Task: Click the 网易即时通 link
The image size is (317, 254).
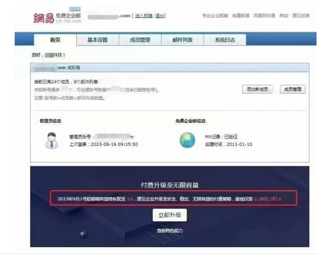Action: [x=264, y=16]
